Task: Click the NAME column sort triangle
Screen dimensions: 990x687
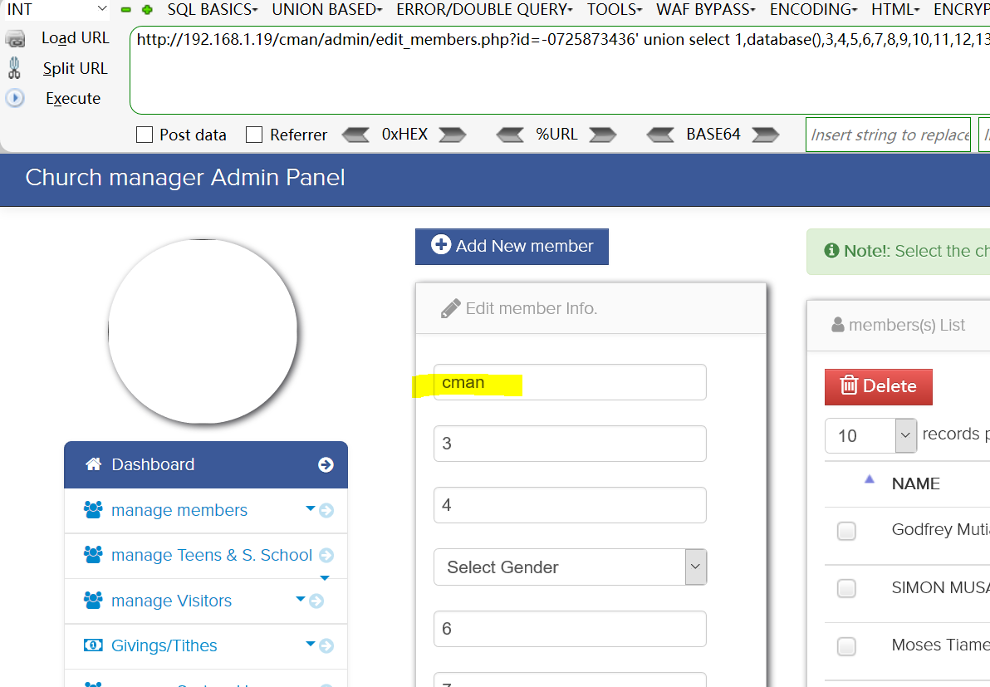Action: 870,479
